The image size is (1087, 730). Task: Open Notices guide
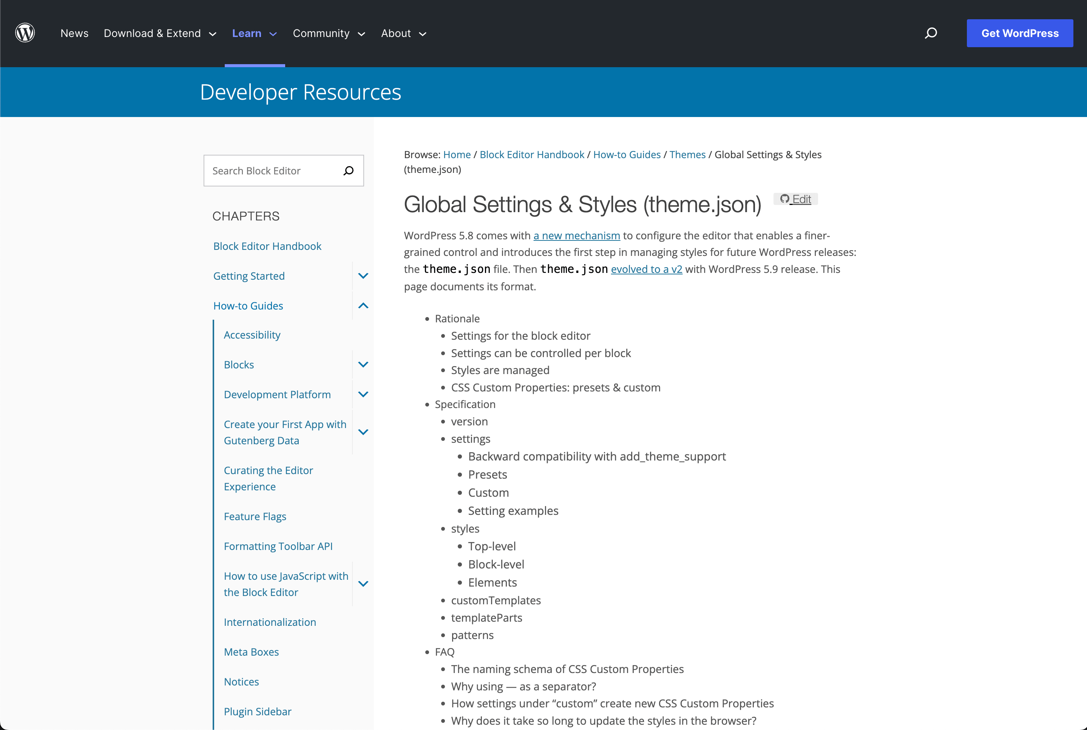click(x=241, y=682)
